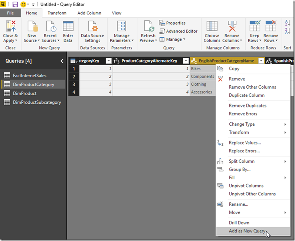This screenshot has width=295, height=241.
Task: Click the Manage Parameters icon
Action: 122,26
